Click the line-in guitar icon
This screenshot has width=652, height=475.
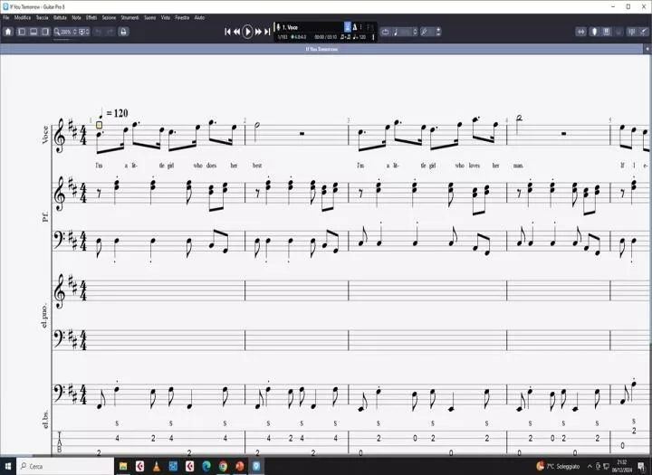pyautogui.click(x=643, y=32)
